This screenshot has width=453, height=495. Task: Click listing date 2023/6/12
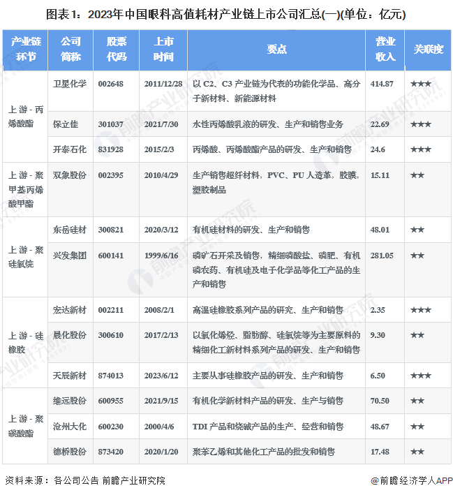[161, 376]
